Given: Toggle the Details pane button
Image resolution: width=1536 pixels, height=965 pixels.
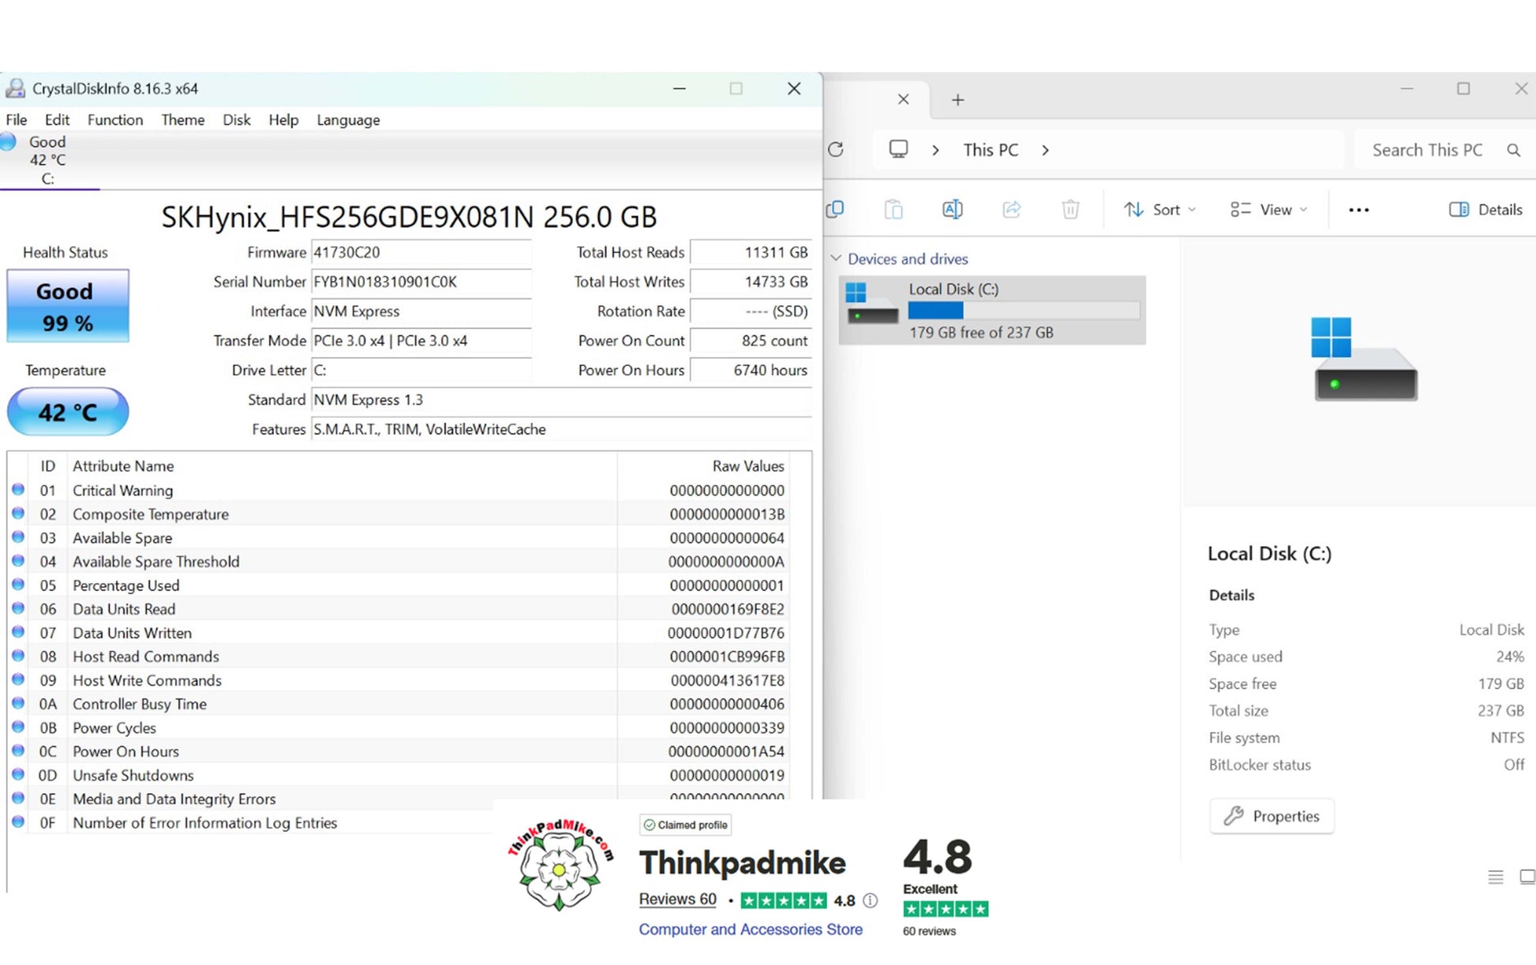Looking at the screenshot, I should coord(1485,209).
